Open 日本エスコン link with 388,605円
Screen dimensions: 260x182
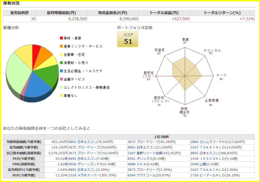click(x=214, y=153)
